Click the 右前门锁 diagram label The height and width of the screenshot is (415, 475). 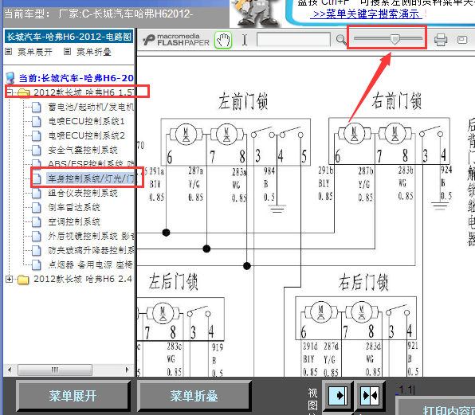pyautogui.click(x=397, y=101)
